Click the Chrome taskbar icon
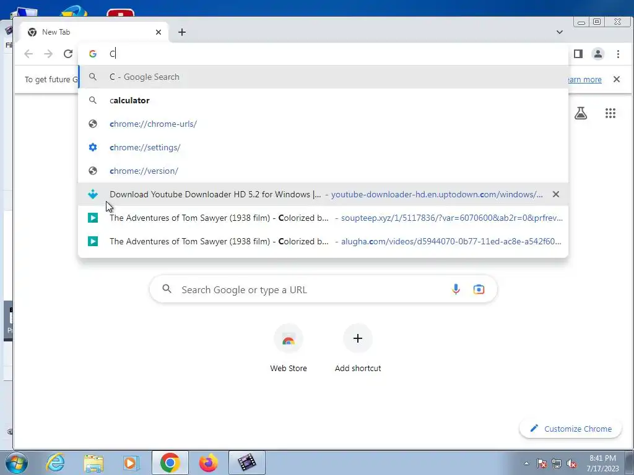This screenshot has height=475, width=634. (x=170, y=463)
